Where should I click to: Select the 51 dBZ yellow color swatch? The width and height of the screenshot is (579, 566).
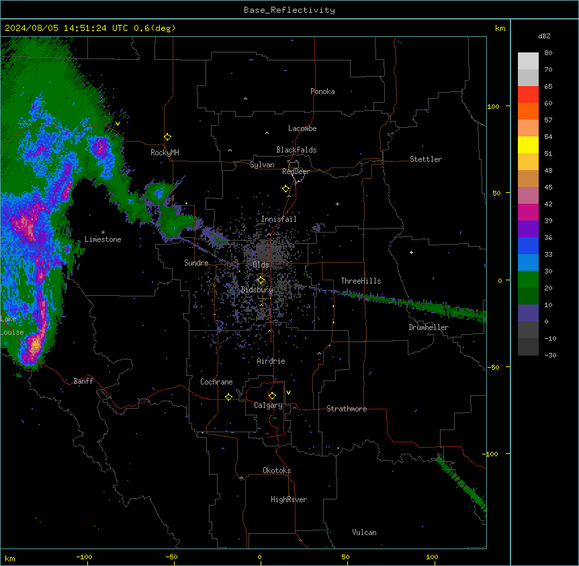(x=528, y=145)
